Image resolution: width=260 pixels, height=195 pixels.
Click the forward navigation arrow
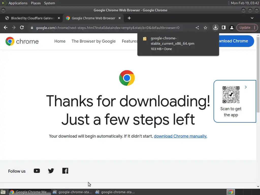click(x=14, y=27)
